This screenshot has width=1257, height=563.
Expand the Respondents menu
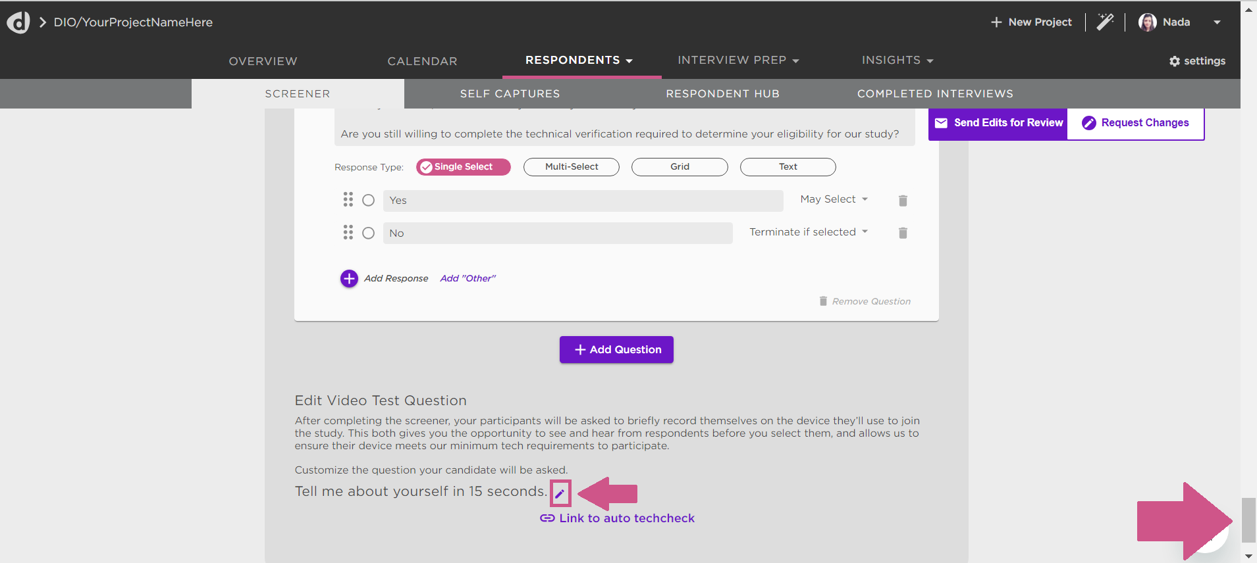coord(579,61)
